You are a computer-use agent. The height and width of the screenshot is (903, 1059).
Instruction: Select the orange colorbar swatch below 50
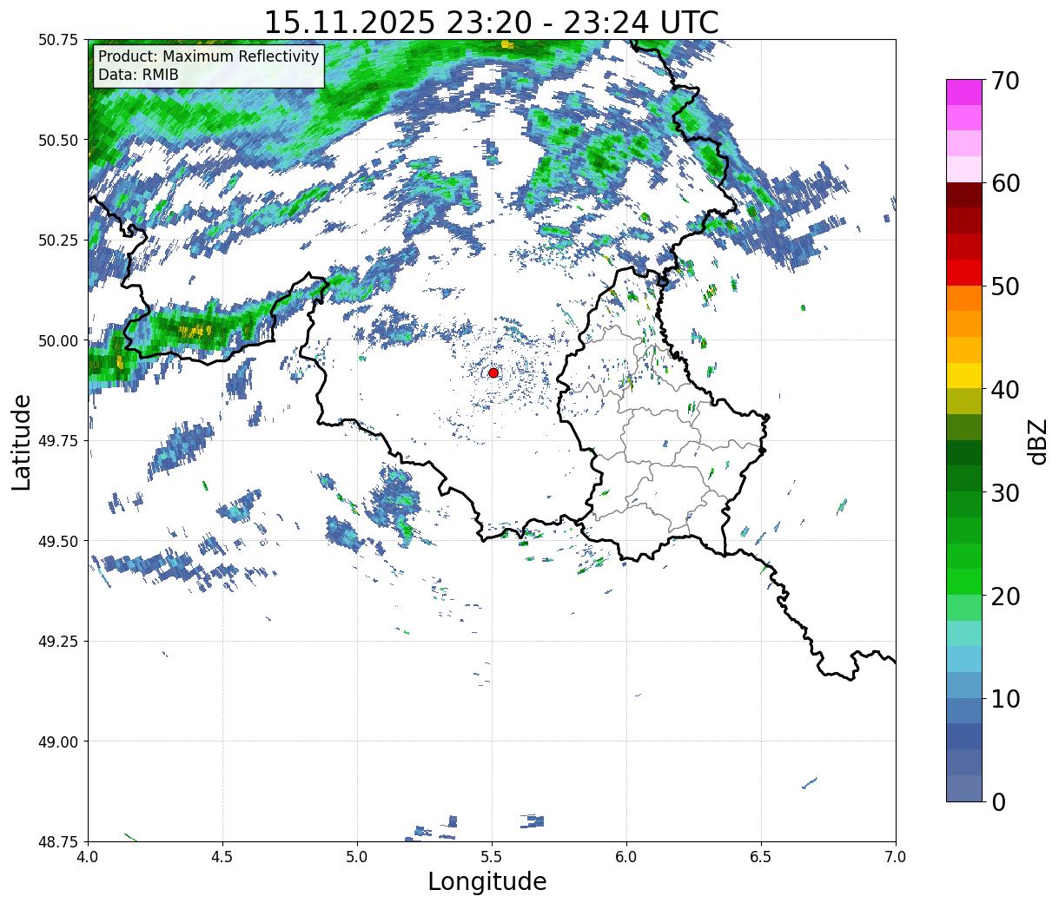[964, 299]
